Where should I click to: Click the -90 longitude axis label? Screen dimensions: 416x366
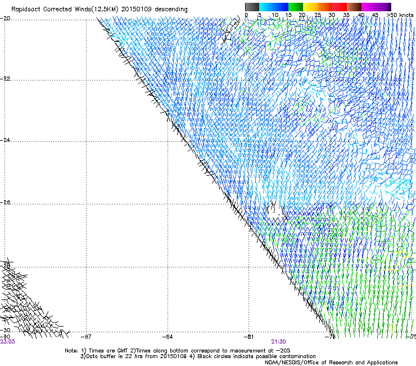click(5, 337)
